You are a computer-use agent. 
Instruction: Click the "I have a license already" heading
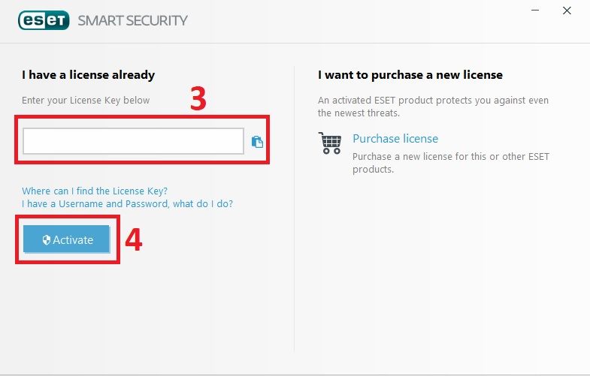pos(88,75)
